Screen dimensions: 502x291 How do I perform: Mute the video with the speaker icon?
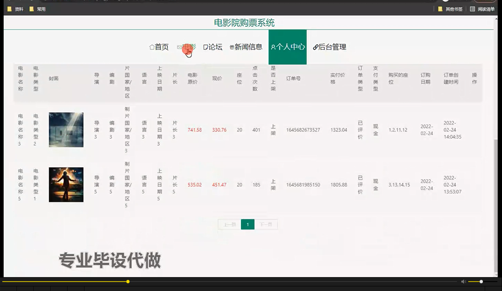point(463,281)
